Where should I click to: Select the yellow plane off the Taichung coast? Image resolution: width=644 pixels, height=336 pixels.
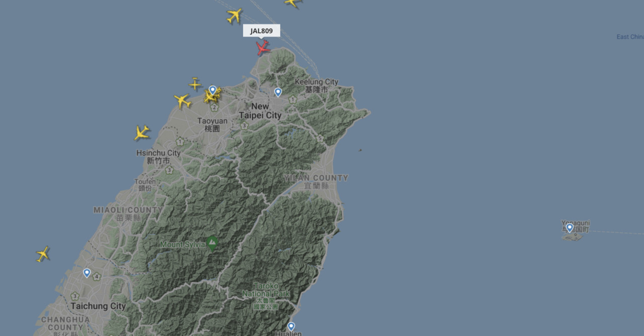click(x=43, y=254)
